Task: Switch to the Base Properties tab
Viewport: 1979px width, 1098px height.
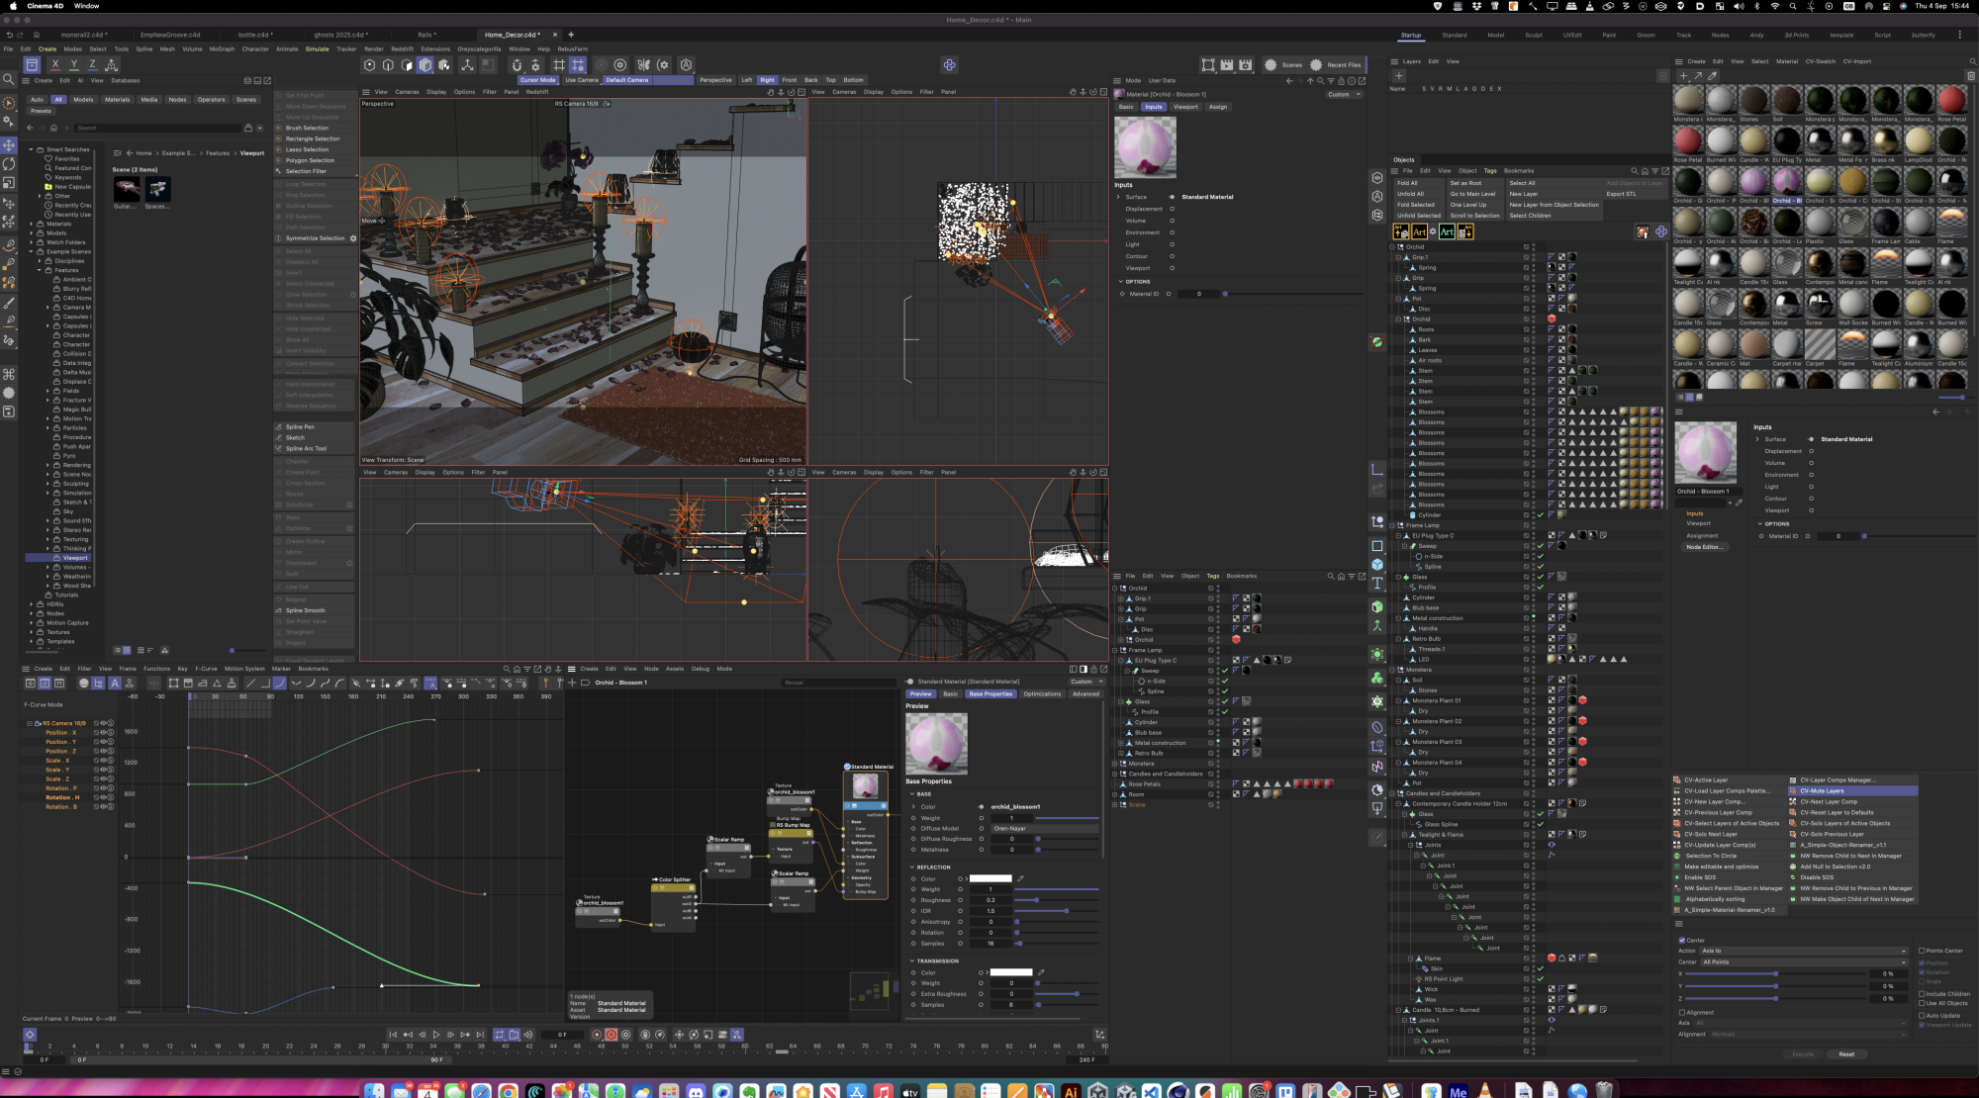Action: [x=990, y=694]
